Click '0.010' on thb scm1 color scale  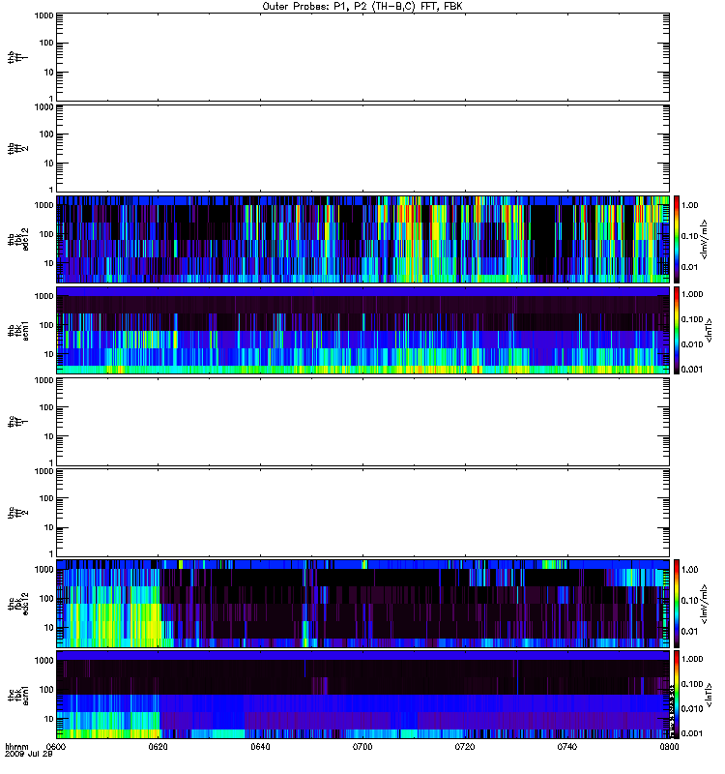[692, 344]
